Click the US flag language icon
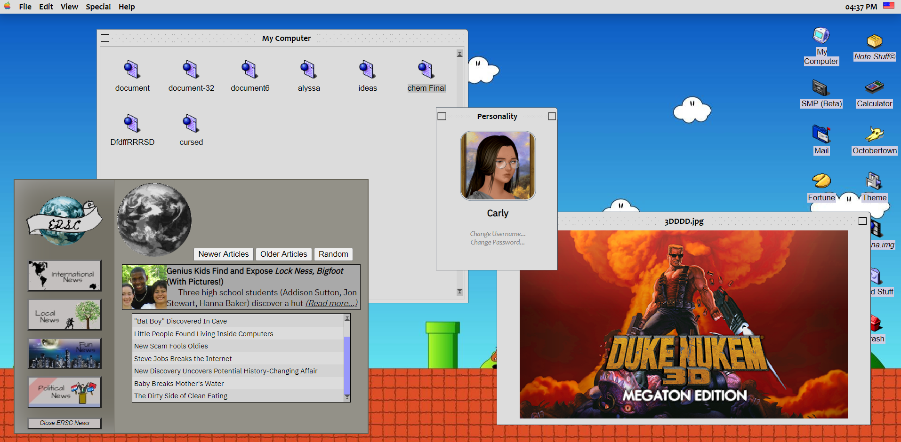The width and height of the screenshot is (901, 442). (x=889, y=6)
